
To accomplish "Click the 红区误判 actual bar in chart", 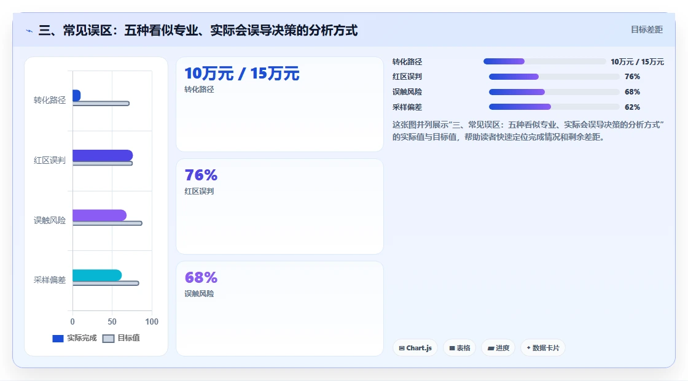I will pyautogui.click(x=103, y=155).
